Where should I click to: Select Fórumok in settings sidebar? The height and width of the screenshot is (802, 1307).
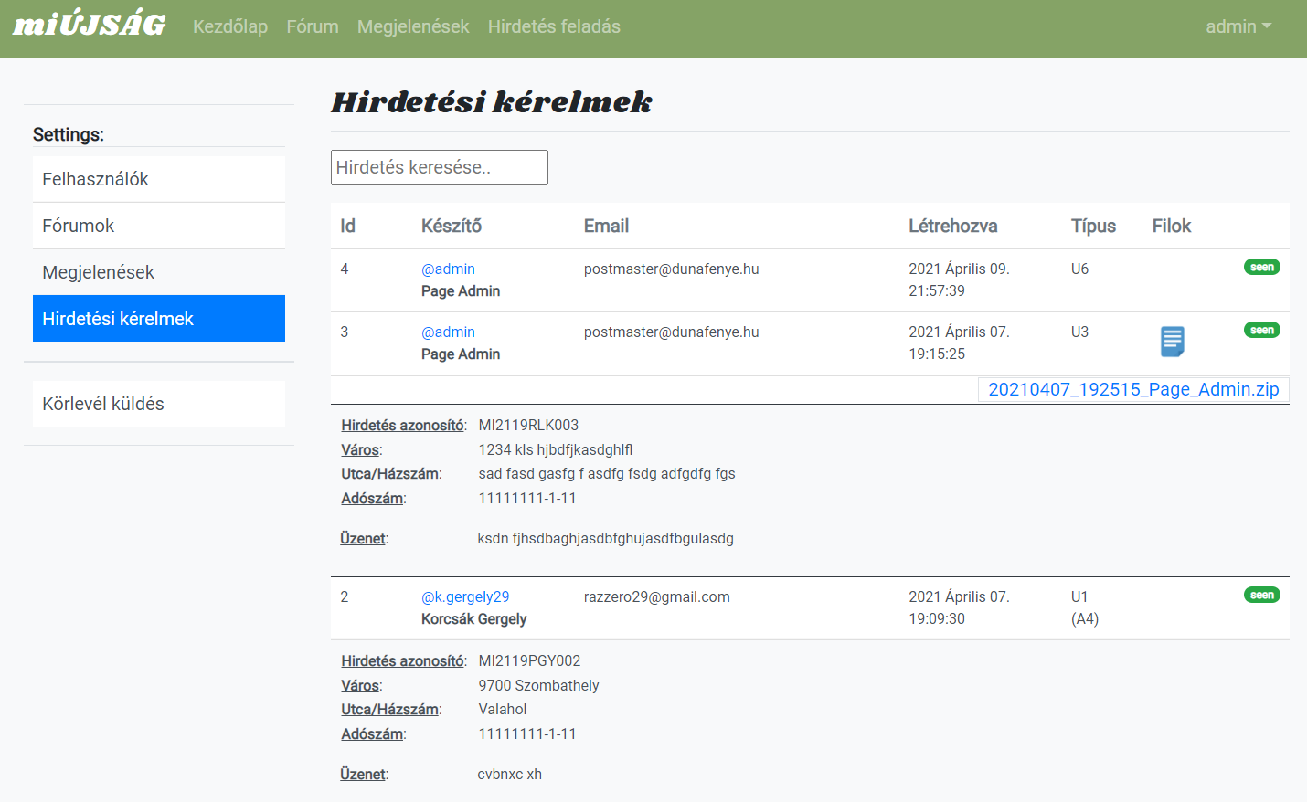(159, 226)
